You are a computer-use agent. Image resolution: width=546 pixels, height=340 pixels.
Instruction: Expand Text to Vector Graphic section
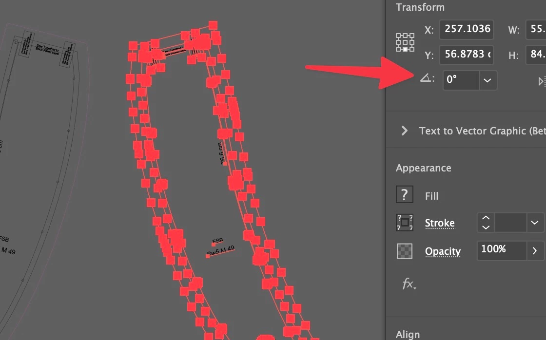(404, 131)
